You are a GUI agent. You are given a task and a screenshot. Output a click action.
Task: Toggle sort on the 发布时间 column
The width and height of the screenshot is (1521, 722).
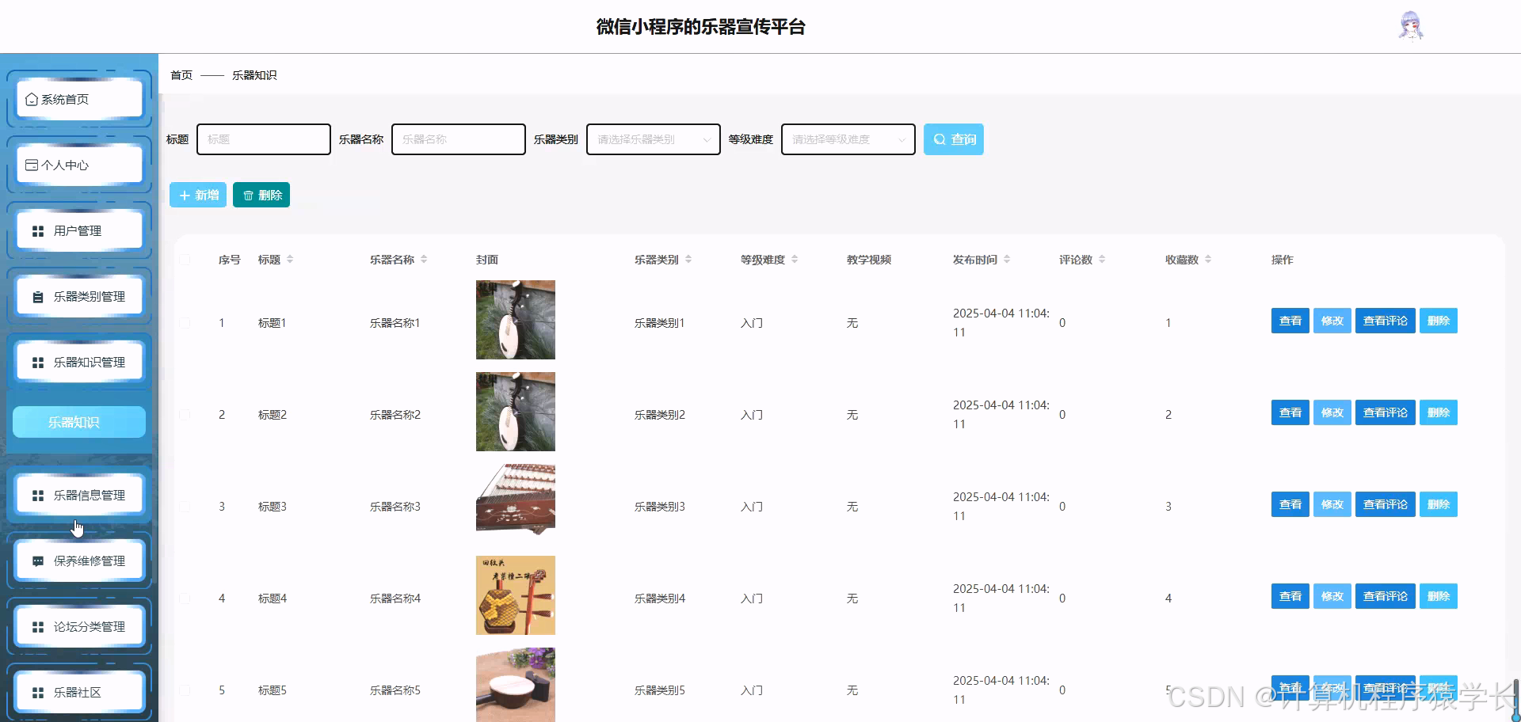(x=1007, y=259)
